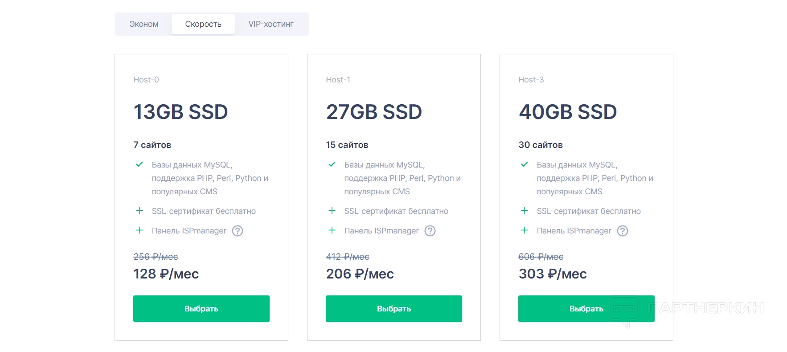Click the Host-3 plan name label
The image size is (787, 352).
click(x=531, y=80)
